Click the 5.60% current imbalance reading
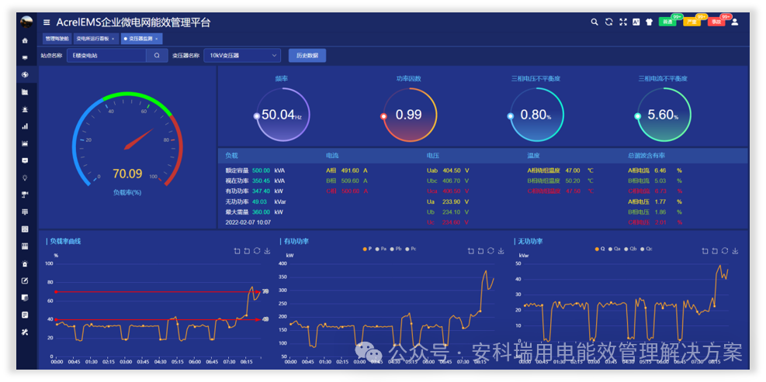Image resolution: width=766 pixels, height=382 pixels. (x=663, y=115)
